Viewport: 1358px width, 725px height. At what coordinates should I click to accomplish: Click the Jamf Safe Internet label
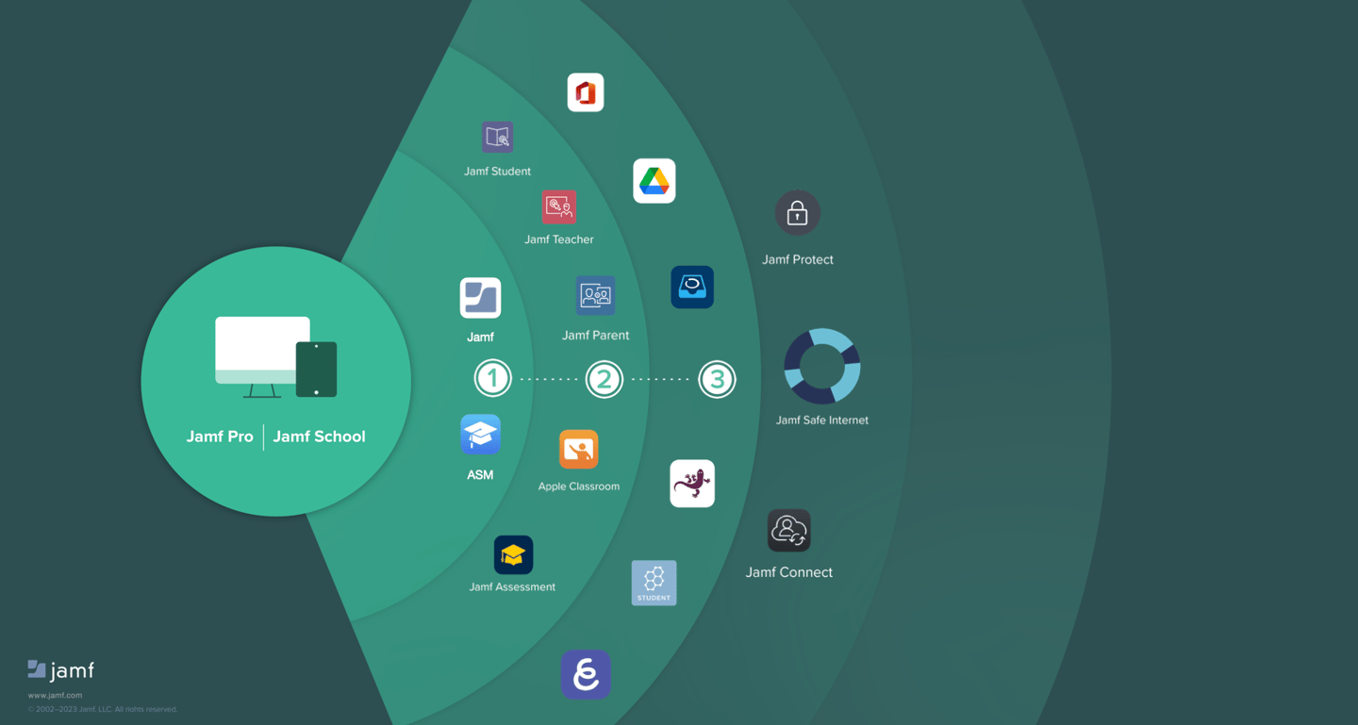tap(822, 420)
